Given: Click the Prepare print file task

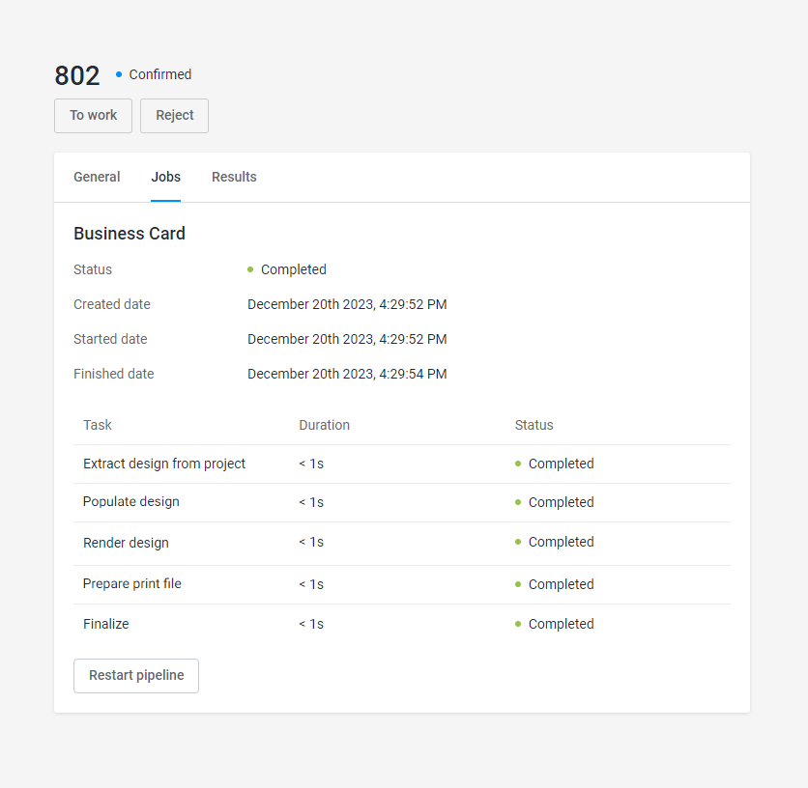Looking at the screenshot, I should (x=132, y=584).
